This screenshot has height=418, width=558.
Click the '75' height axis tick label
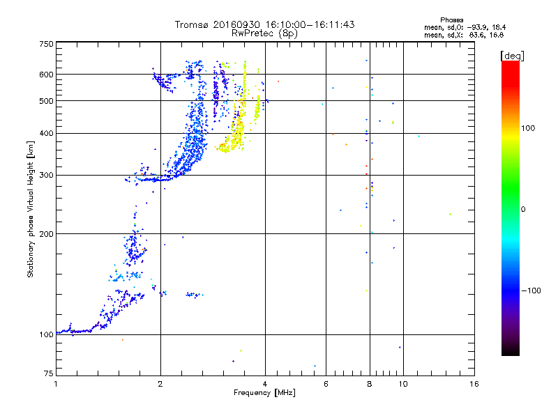tap(49, 373)
